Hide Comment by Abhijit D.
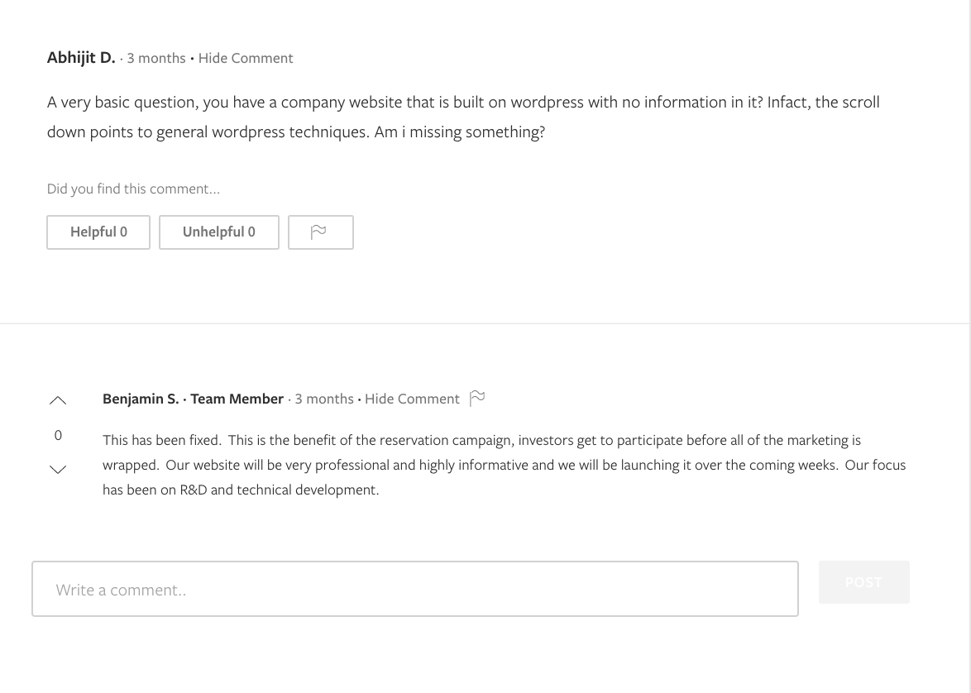Screen dimensions: 971x693 246,58
